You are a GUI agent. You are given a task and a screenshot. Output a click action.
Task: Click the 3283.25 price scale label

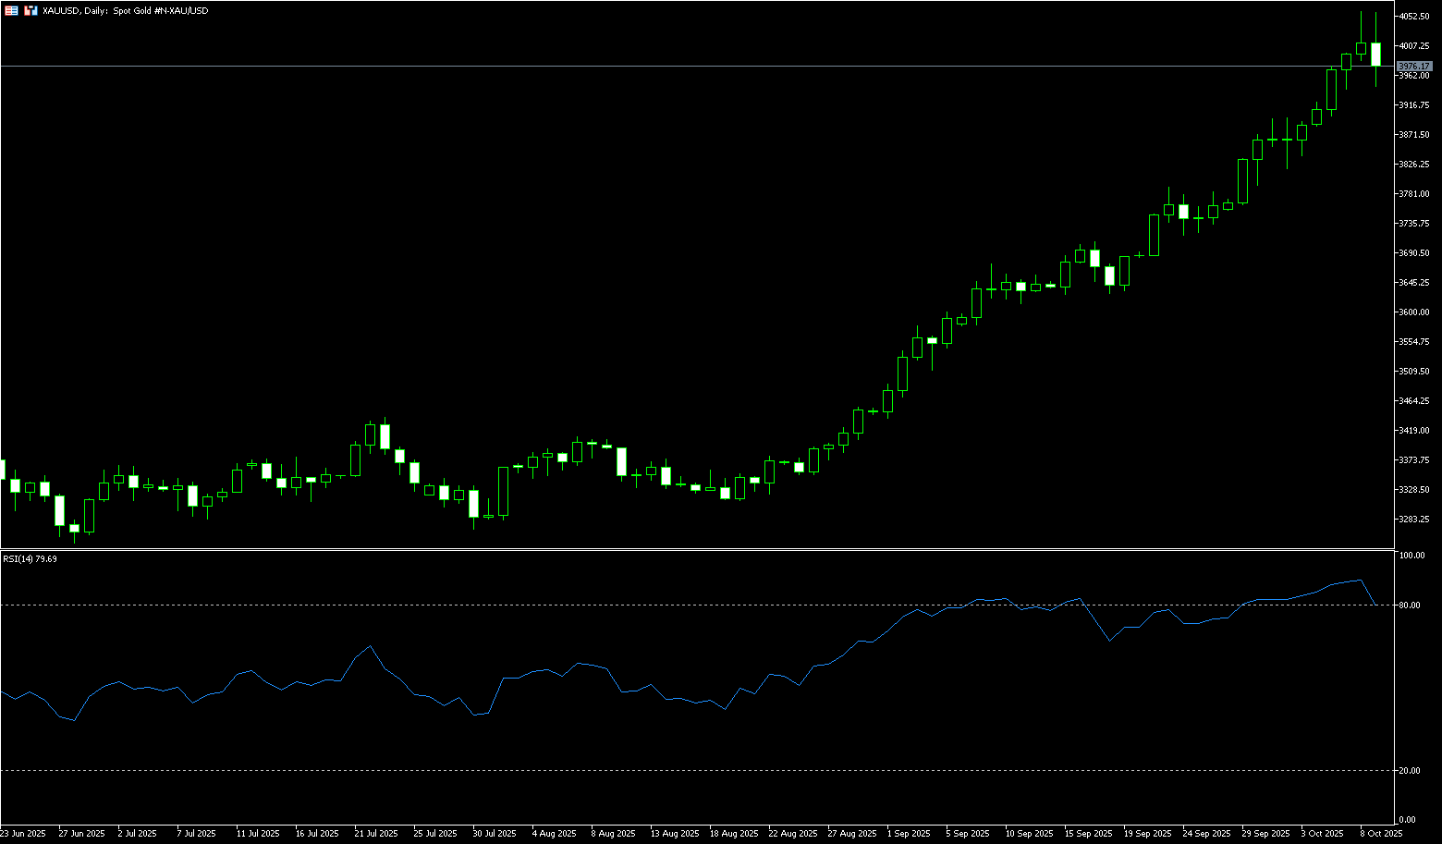[x=1414, y=520]
